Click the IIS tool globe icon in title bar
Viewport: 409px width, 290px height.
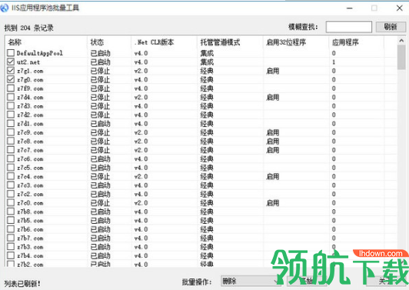[4, 8]
